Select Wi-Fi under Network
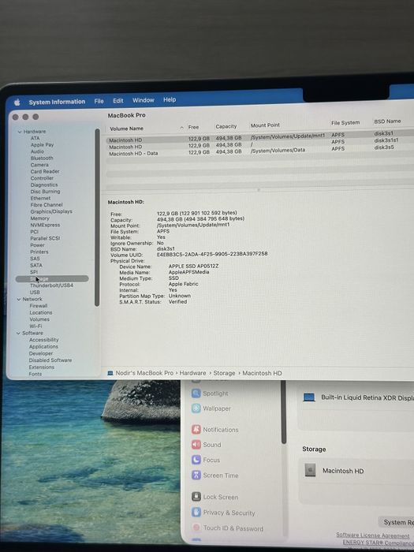Screen dimensions: 414x552 tap(35, 326)
